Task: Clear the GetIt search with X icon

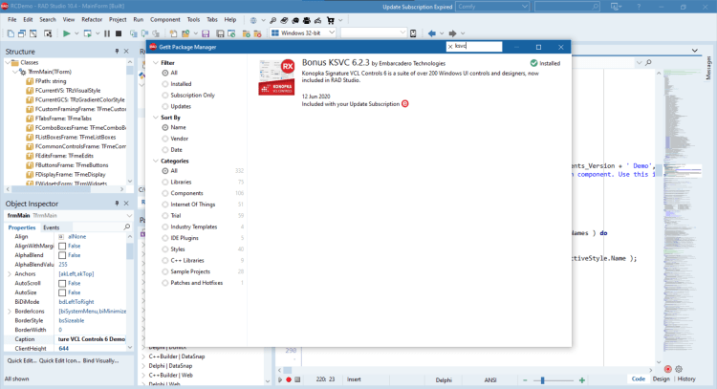Action: click(450, 47)
